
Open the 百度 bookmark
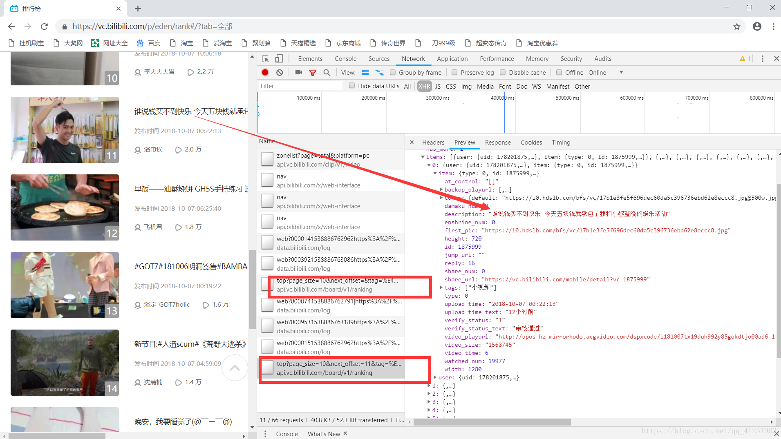coord(148,43)
